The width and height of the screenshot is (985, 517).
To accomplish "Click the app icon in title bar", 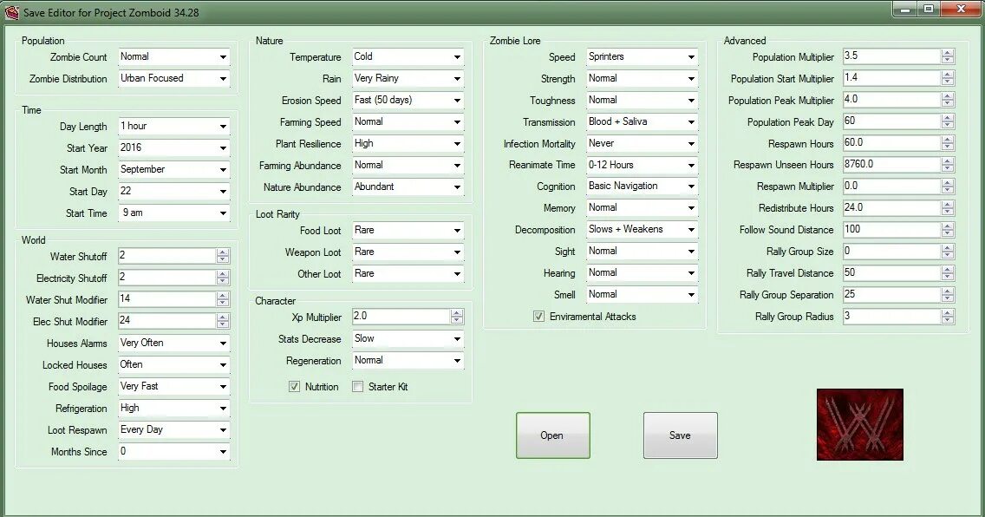I will point(11,12).
